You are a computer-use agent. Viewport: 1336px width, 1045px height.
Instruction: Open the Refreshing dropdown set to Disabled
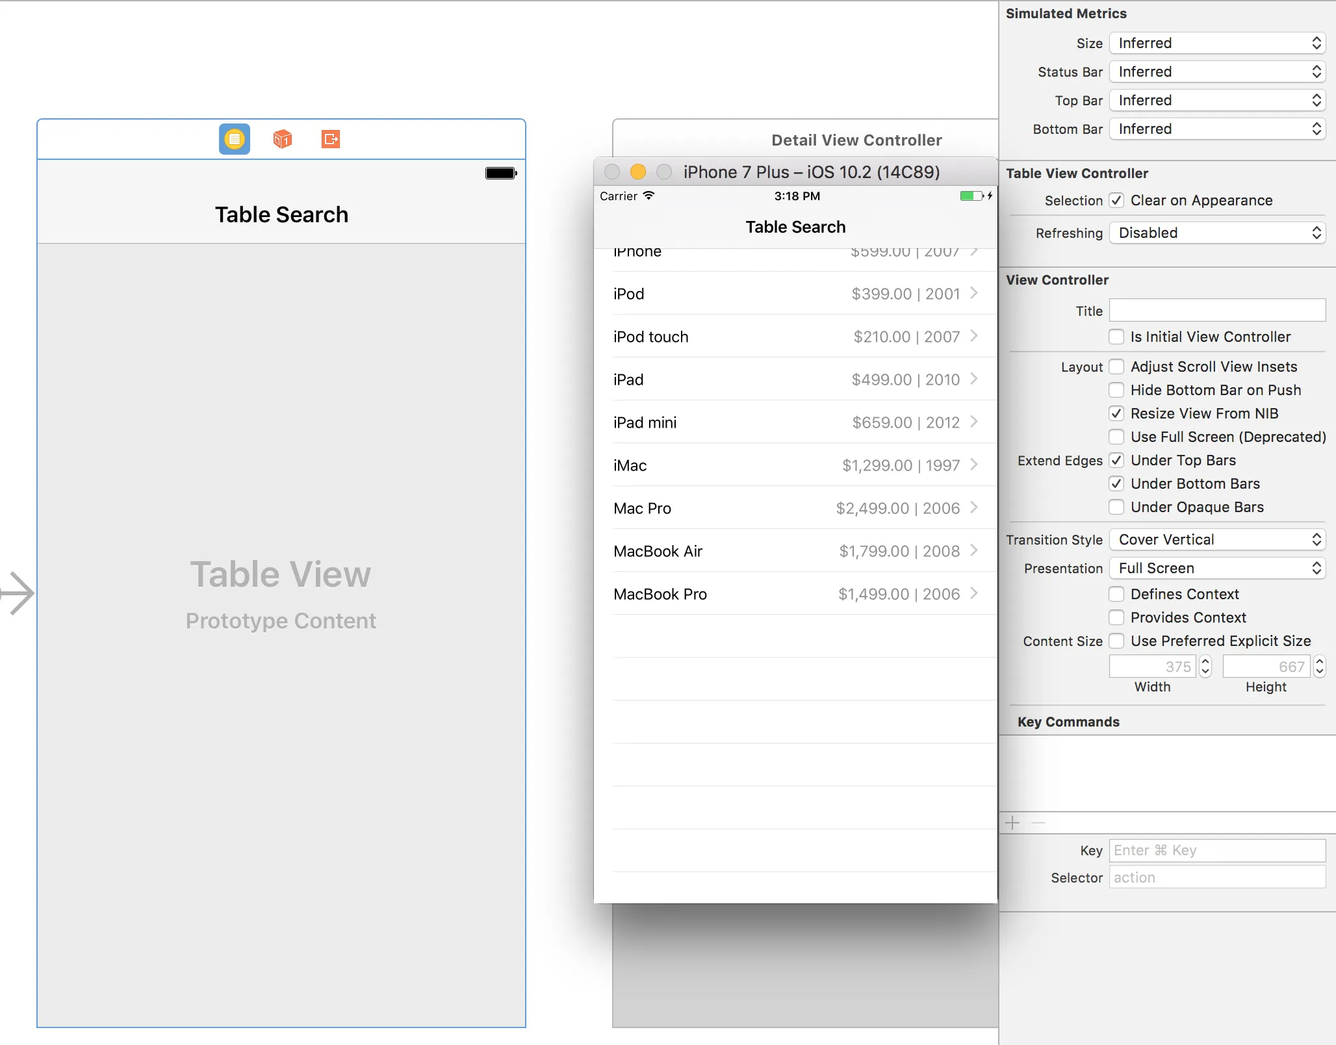pyautogui.click(x=1216, y=233)
